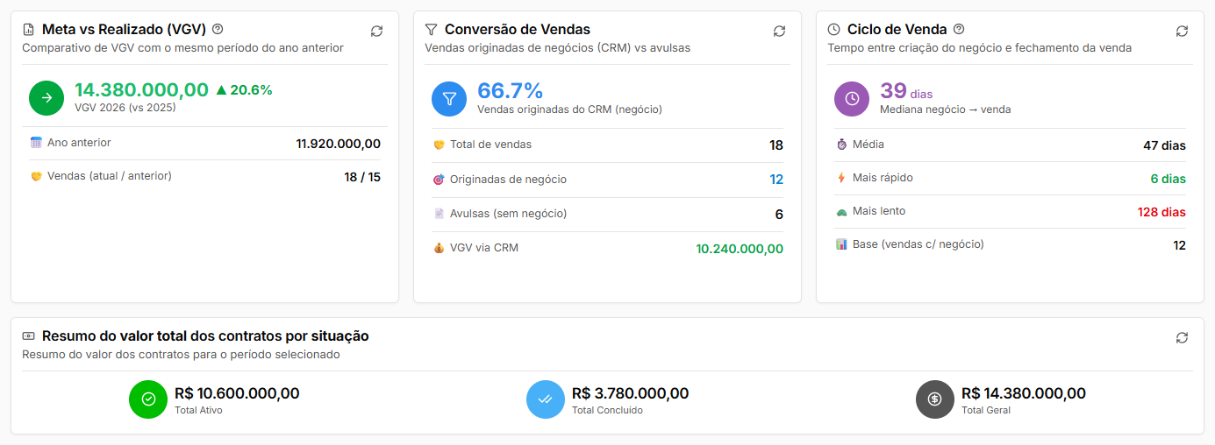1215x445 pixels.
Task: Click the green 6 dias value
Action: point(1169,179)
